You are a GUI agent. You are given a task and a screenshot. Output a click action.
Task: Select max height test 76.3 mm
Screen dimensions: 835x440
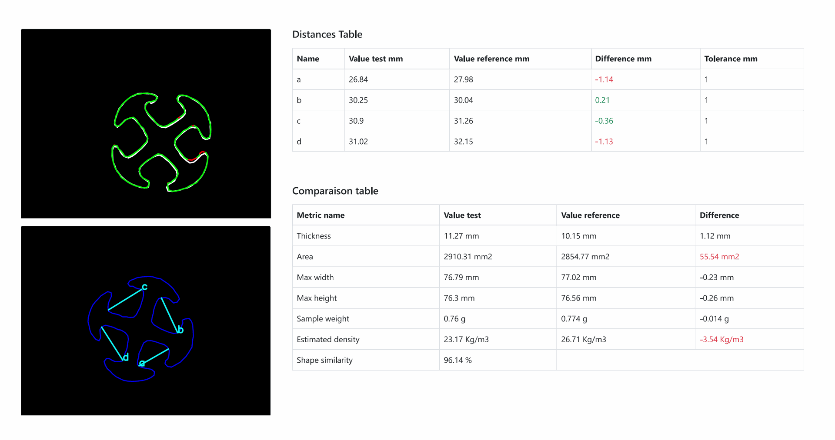pos(459,298)
